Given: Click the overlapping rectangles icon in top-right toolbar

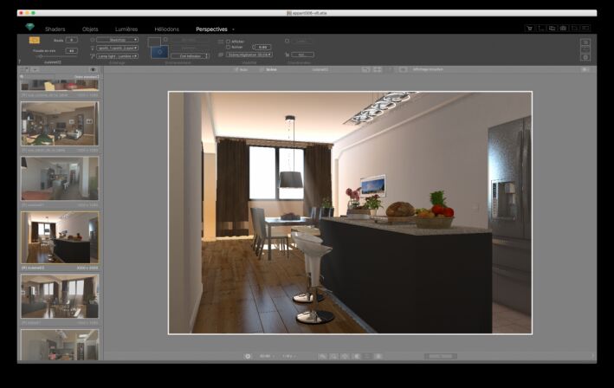Looking at the screenshot, I should [553, 29].
